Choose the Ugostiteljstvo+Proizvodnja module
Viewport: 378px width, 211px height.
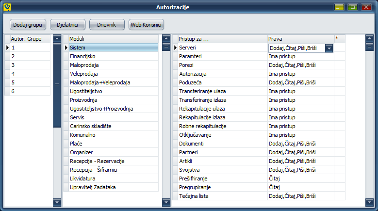click(113, 109)
